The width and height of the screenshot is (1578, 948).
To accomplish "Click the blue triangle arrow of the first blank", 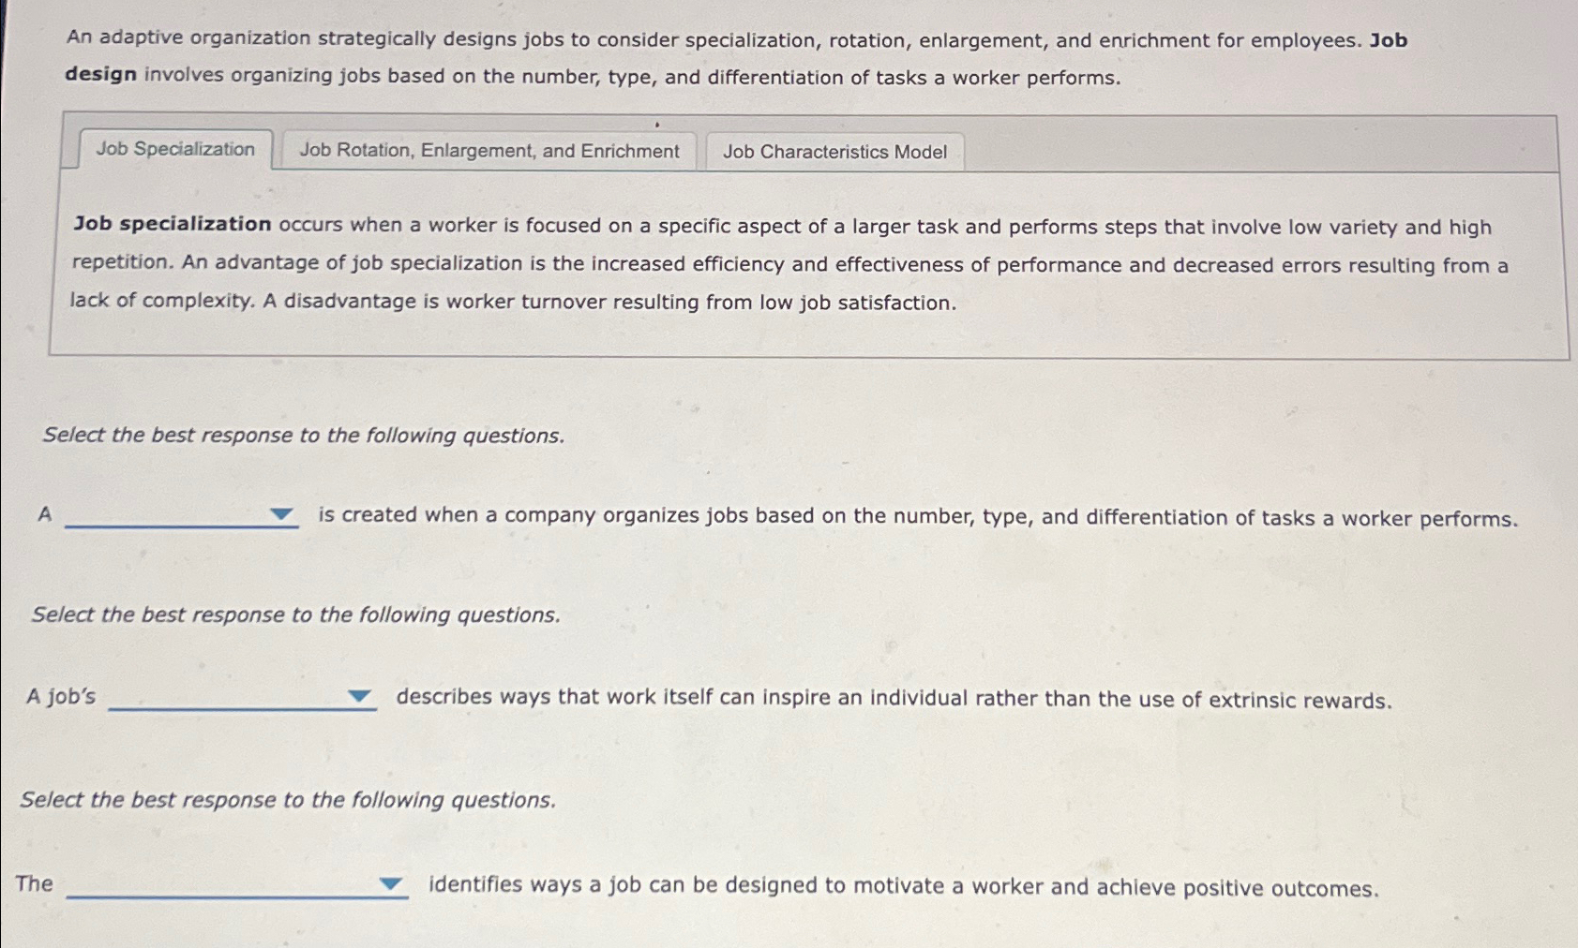I will tap(279, 513).
